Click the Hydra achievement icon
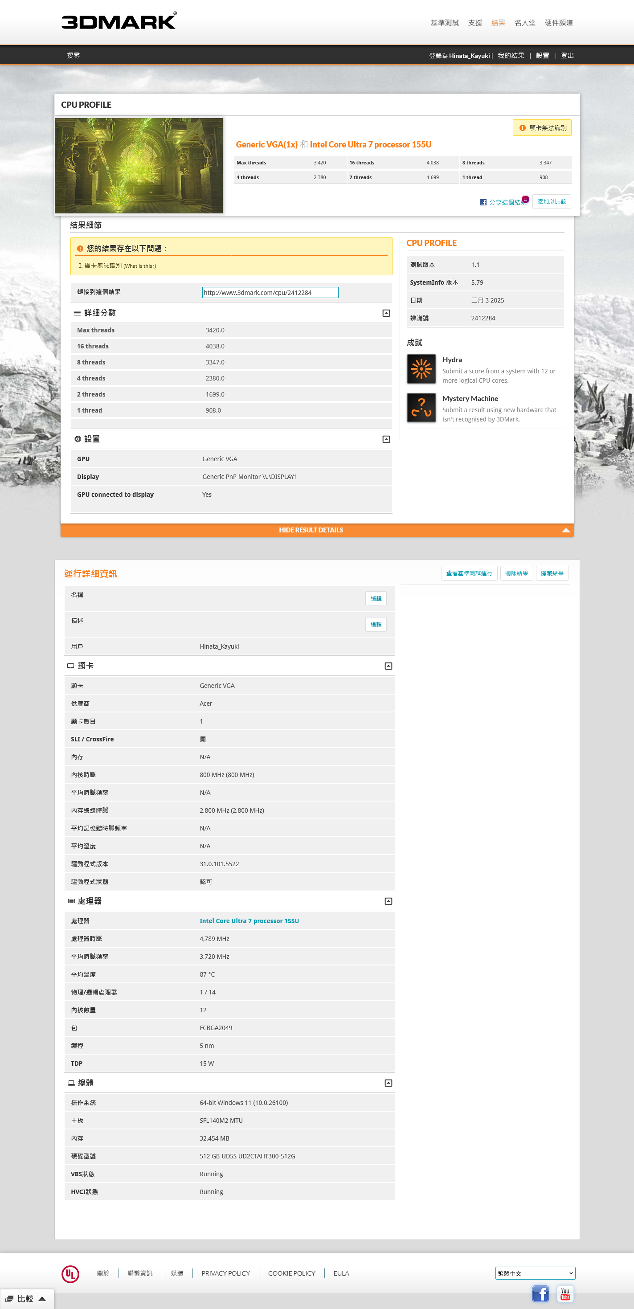The width and height of the screenshot is (634, 1309). [x=421, y=369]
